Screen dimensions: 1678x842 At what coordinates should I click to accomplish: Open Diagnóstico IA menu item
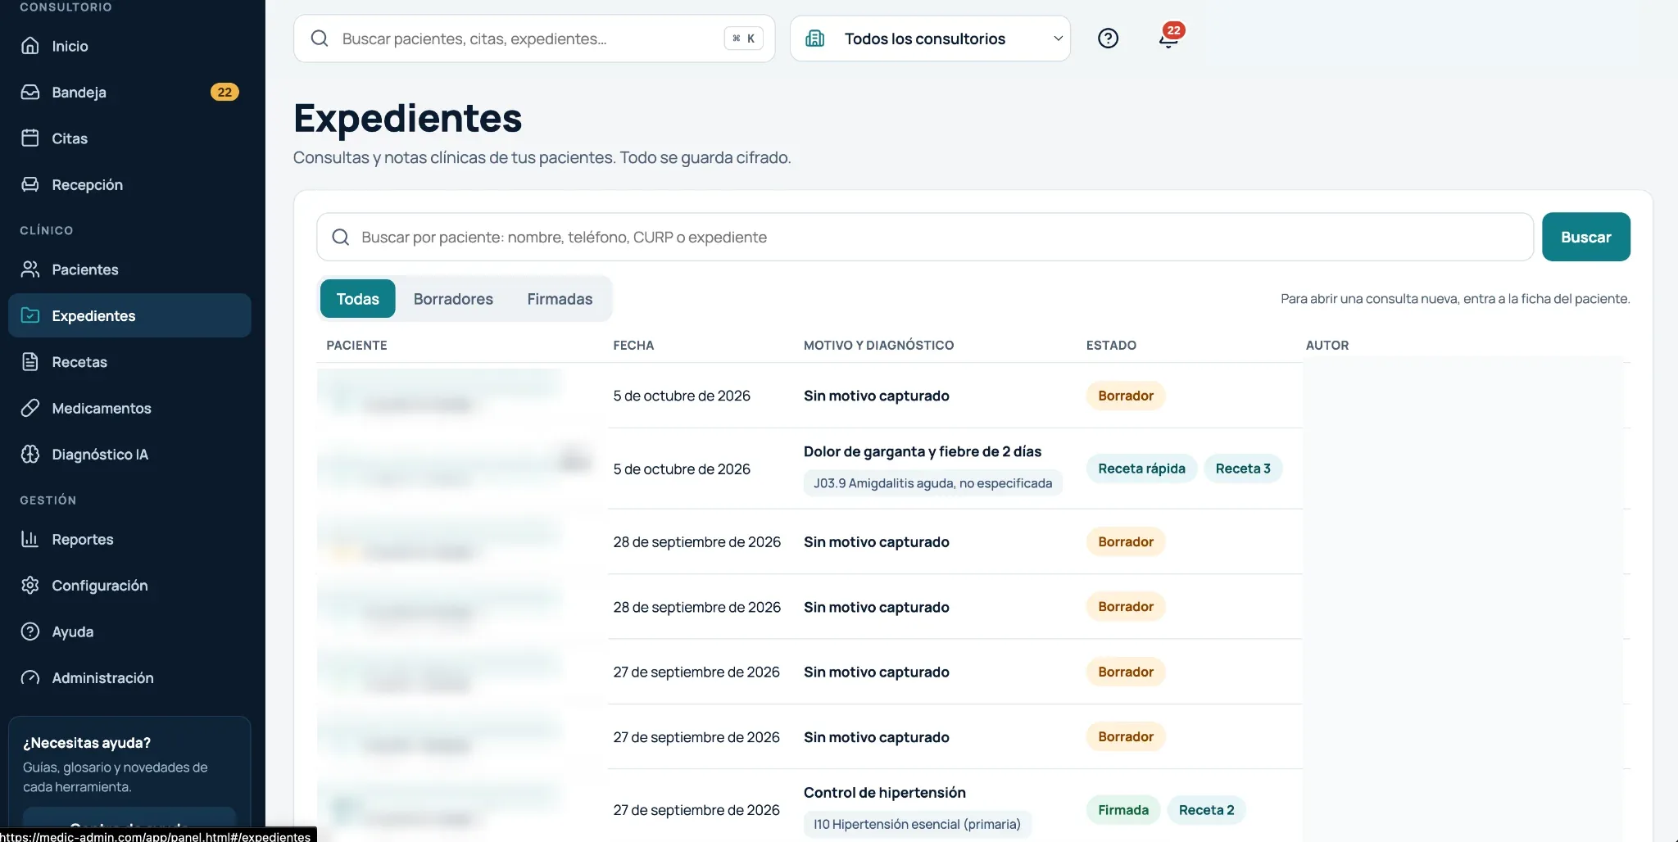[129, 454]
